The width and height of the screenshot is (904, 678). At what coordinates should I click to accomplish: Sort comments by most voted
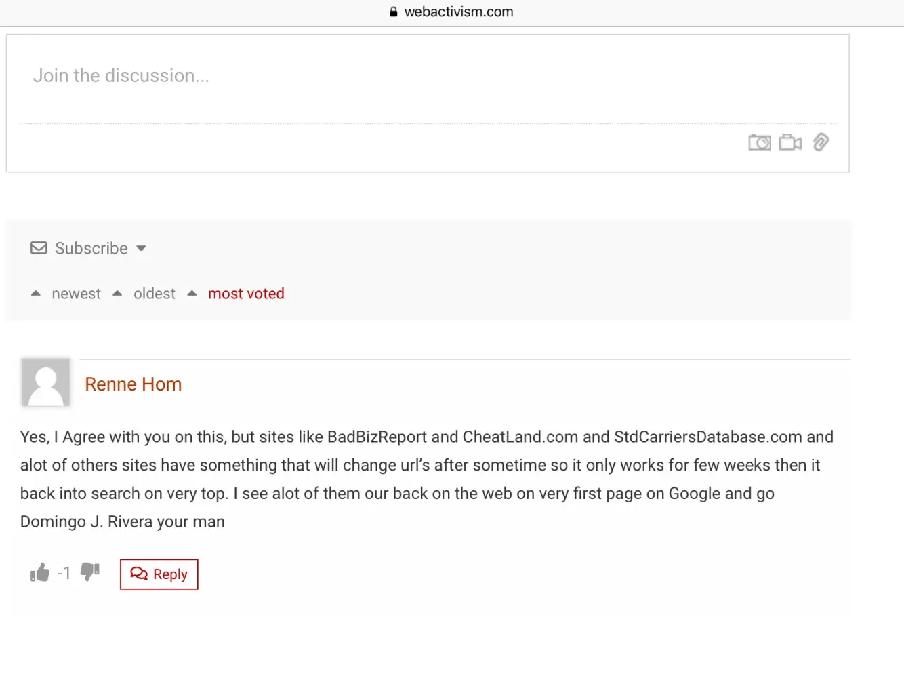[246, 294]
